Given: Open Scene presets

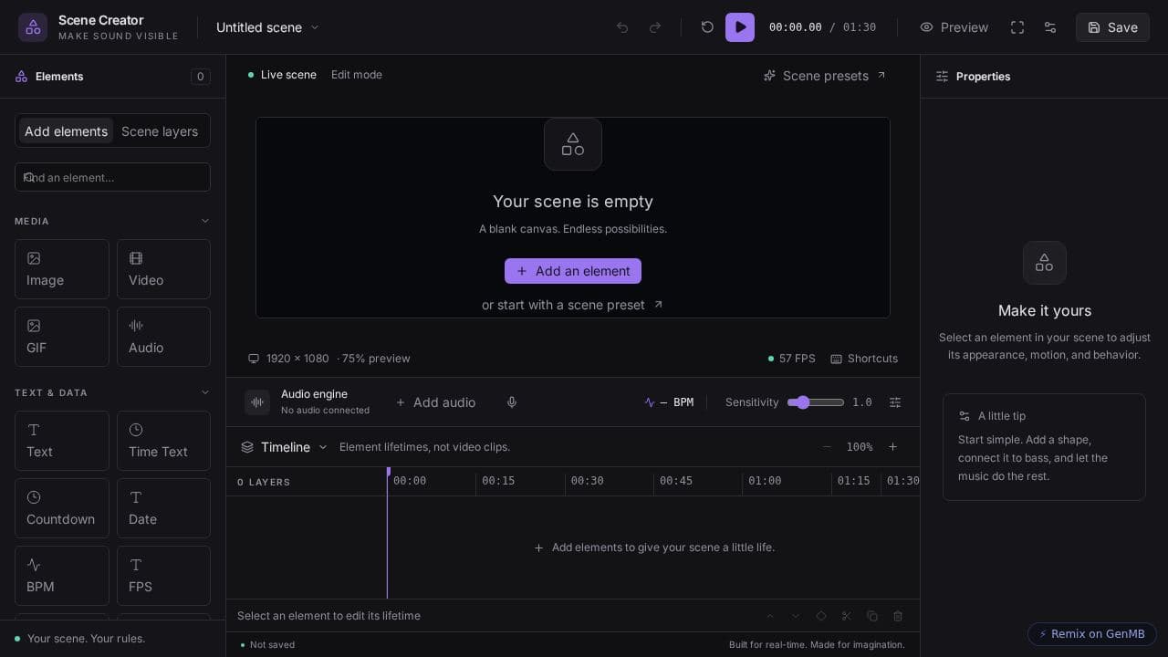Looking at the screenshot, I should (825, 76).
